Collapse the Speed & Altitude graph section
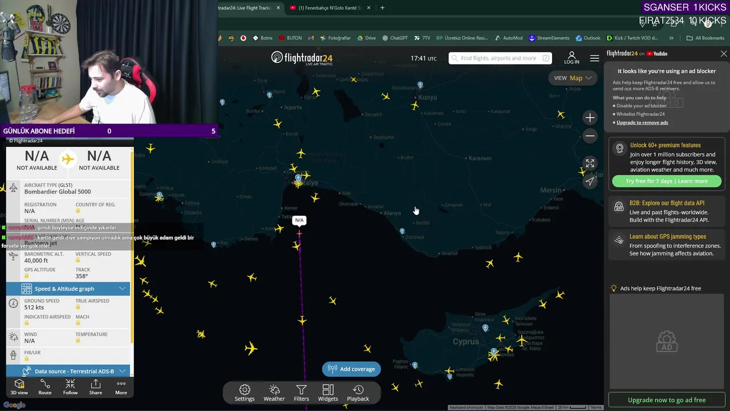The width and height of the screenshot is (730, 411). pos(68,289)
